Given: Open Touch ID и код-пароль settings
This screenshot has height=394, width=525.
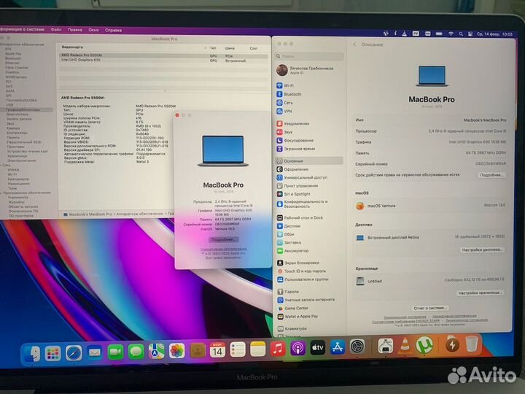Looking at the screenshot, I should [x=302, y=271].
